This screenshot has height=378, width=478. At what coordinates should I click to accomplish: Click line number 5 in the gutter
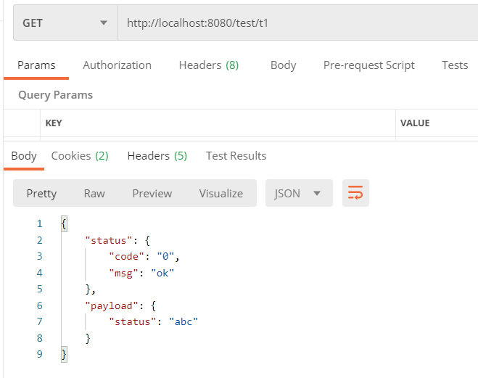(40, 289)
